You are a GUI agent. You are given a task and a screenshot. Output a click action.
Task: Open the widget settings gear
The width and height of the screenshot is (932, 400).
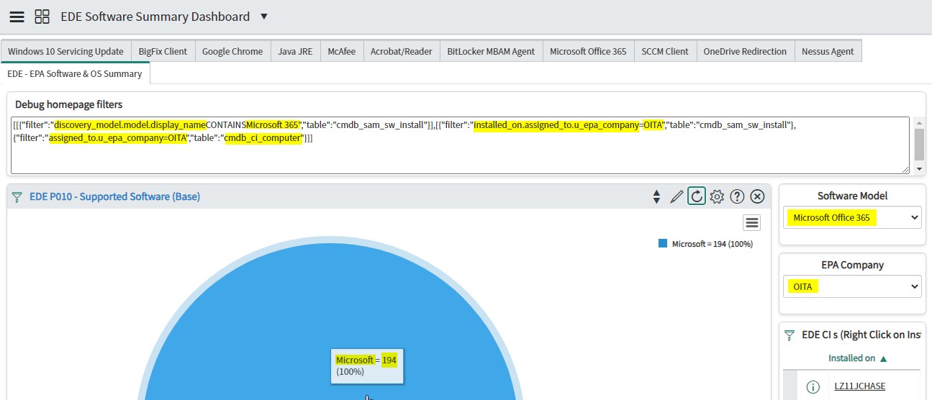pos(717,196)
